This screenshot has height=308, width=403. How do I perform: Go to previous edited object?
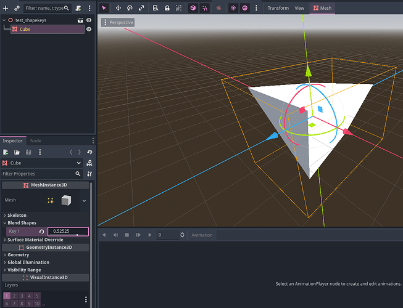coord(71,152)
